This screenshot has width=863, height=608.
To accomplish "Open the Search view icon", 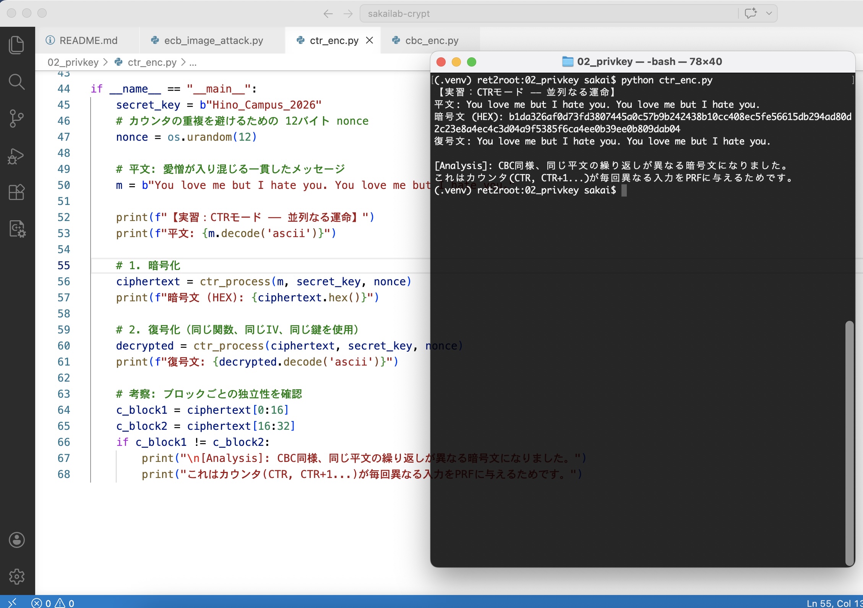I will coord(16,82).
